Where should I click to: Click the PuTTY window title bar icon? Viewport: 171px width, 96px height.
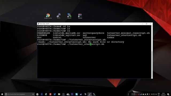pyautogui.click(x=38, y=24)
